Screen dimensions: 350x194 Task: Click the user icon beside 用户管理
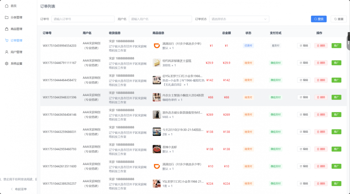click(7, 52)
